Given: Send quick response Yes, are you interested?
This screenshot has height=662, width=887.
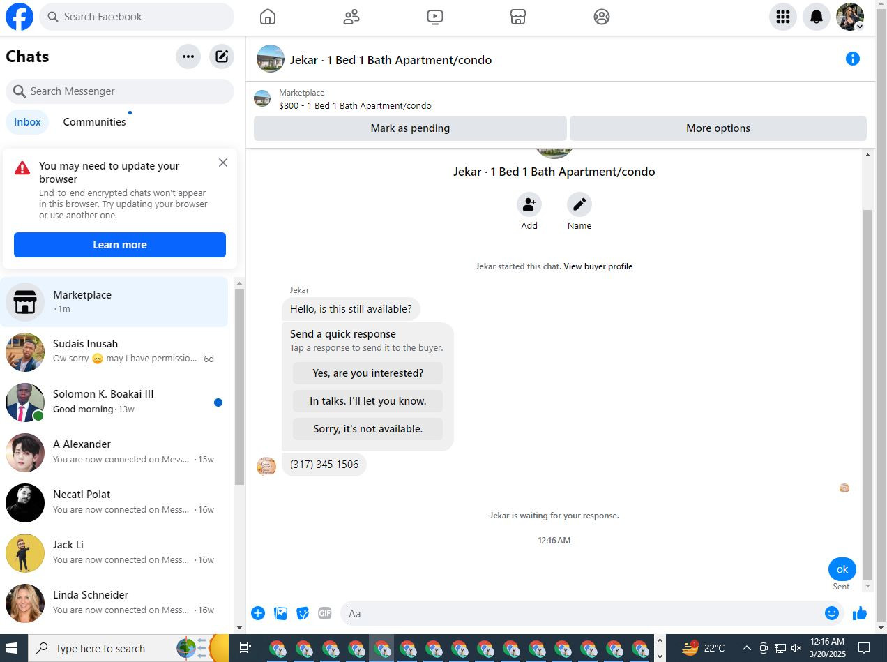Looking at the screenshot, I should [368, 373].
